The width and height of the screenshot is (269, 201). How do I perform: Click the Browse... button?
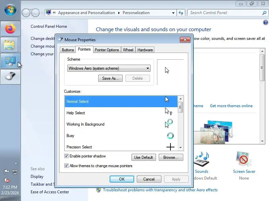tap(171, 157)
